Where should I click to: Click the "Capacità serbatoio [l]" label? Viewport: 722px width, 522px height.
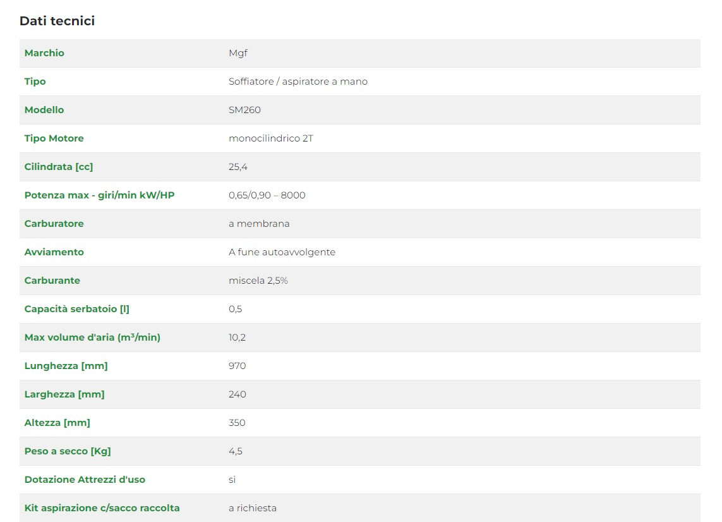pyautogui.click(x=76, y=309)
